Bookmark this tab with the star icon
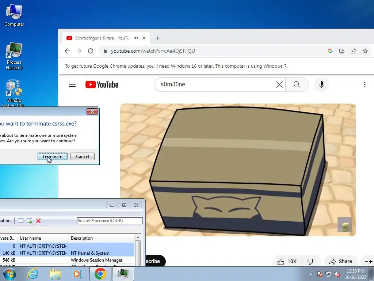374x281 pixels. (365, 51)
